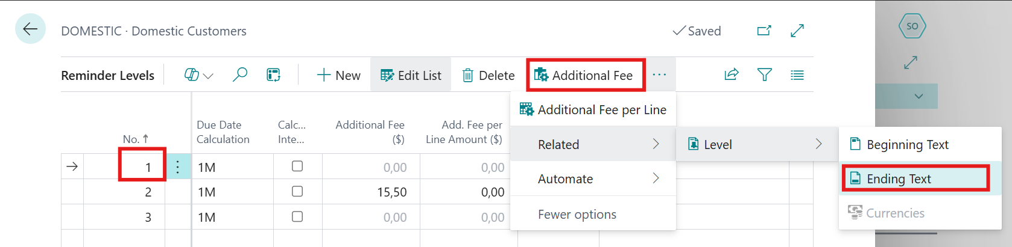The image size is (1012, 247).
Task: Expand the Copilot dropdown chevron
Action: 209,76
